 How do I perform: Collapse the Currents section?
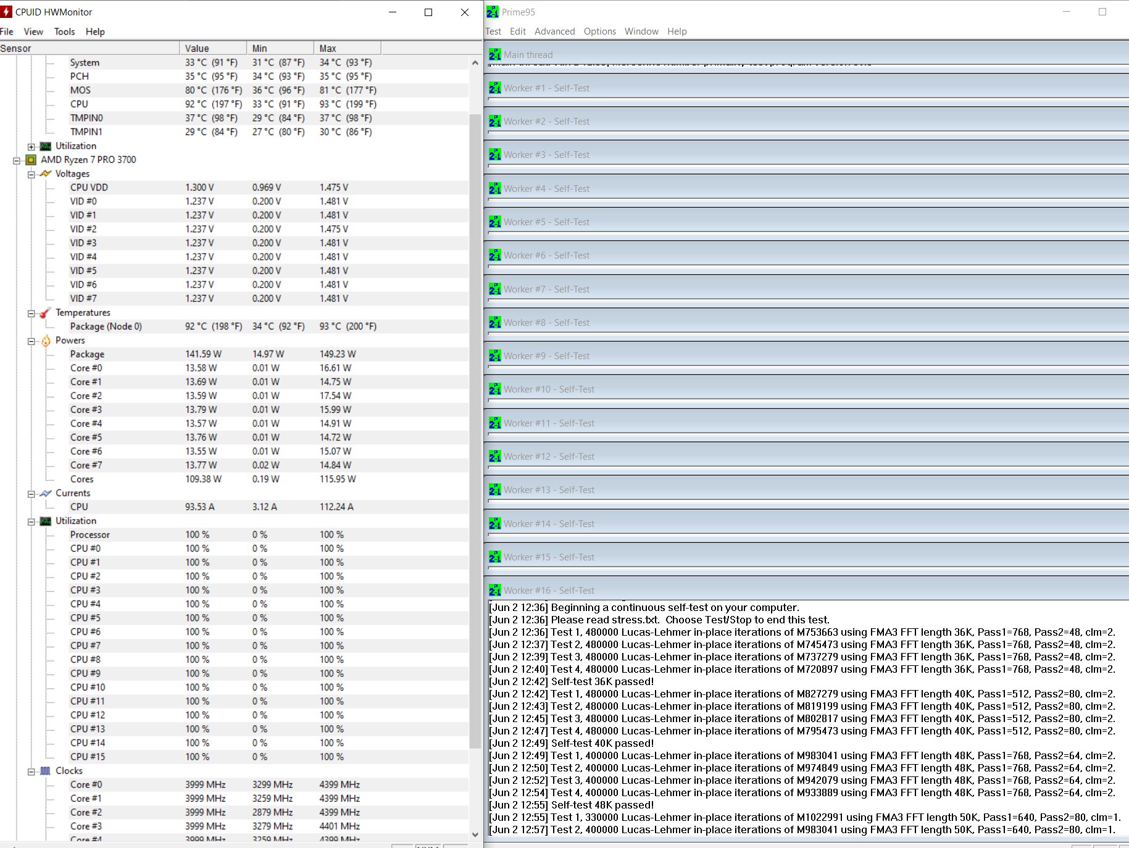point(31,494)
